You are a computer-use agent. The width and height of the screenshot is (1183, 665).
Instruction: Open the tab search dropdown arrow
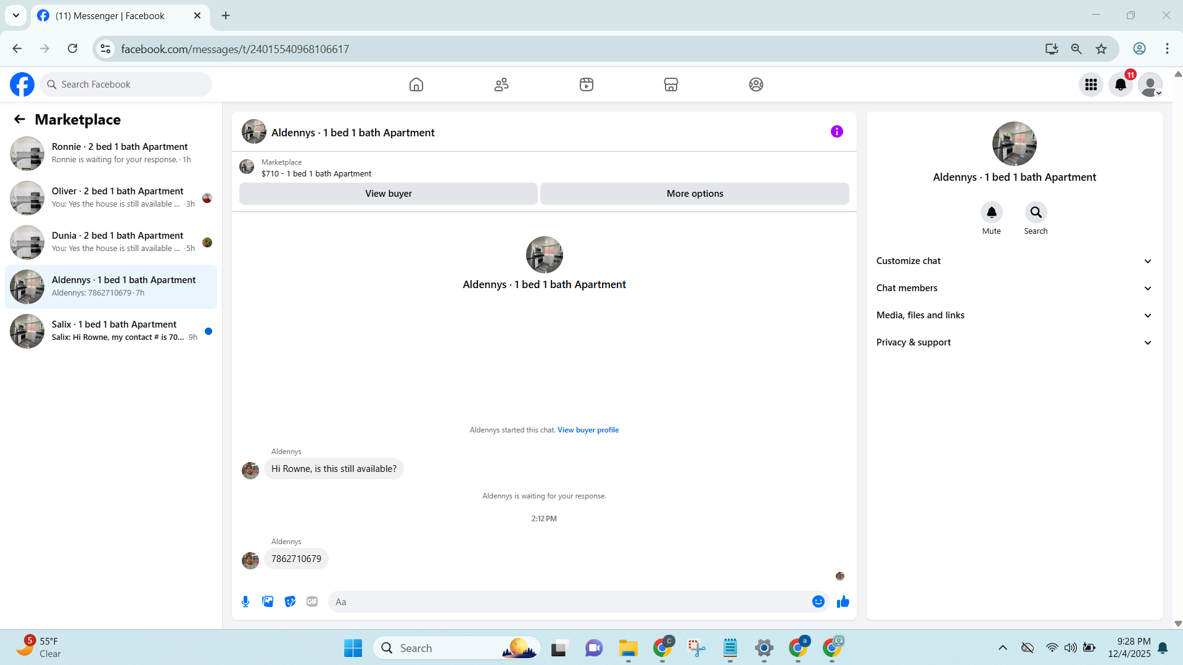click(16, 15)
